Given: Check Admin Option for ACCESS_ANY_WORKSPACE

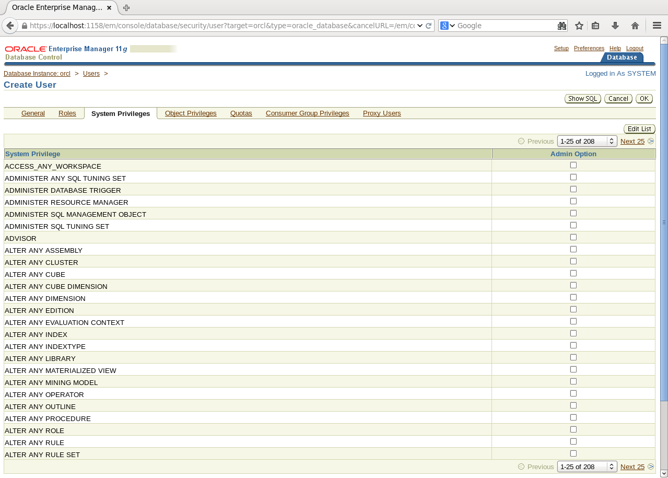Looking at the screenshot, I should tap(573, 165).
